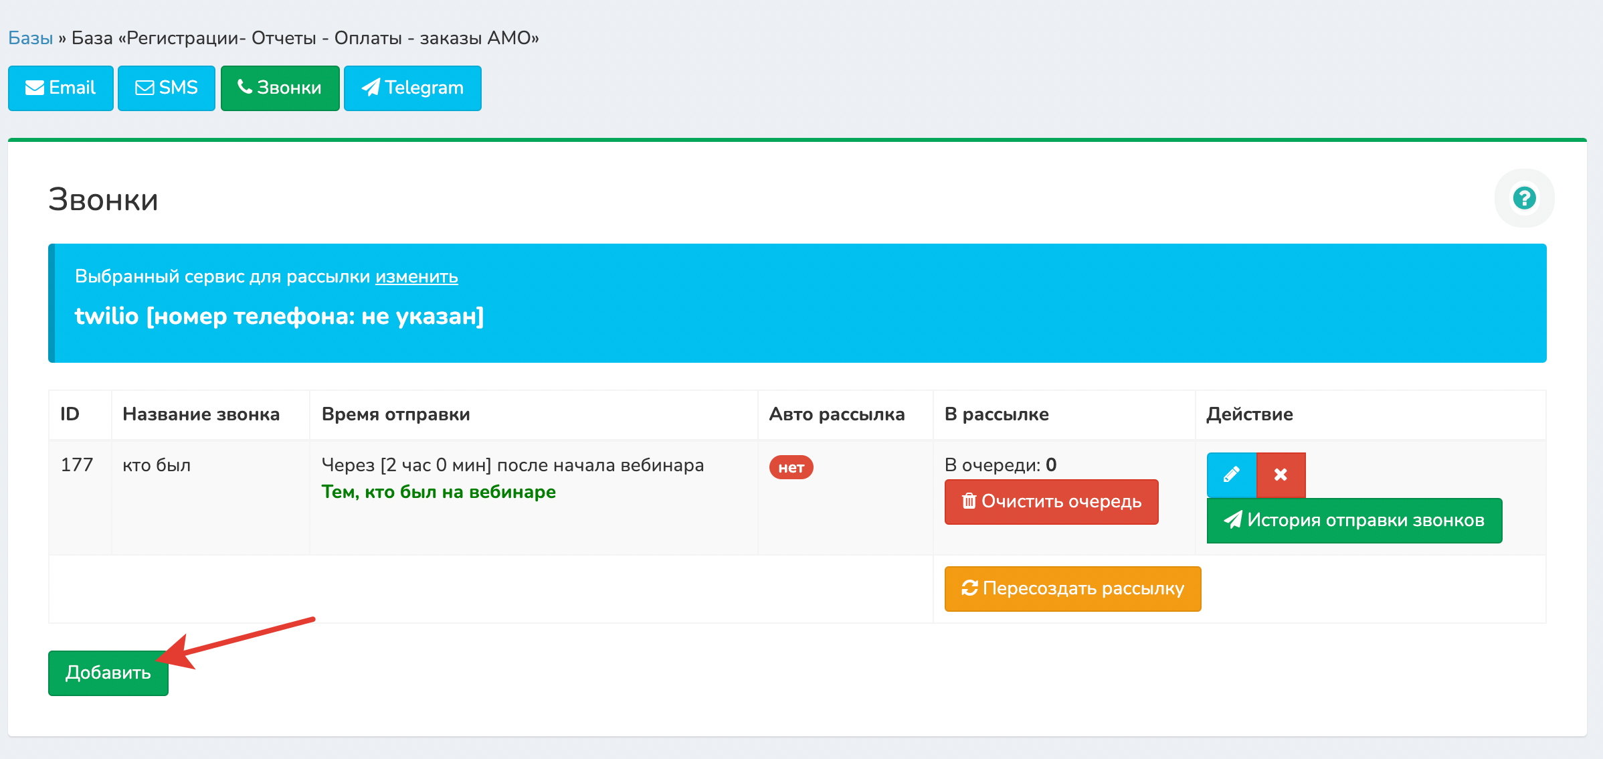Image resolution: width=1603 pixels, height=759 pixels.
Task: Click phone icon on Звонки tab
Action: point(245,87)
